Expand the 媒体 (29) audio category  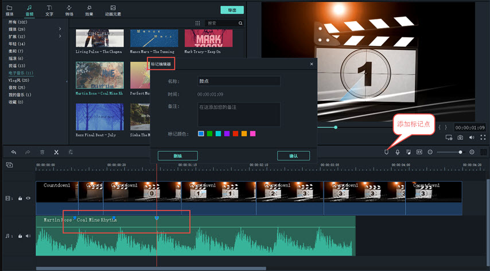pyautogui.click(x=60, y=29)
